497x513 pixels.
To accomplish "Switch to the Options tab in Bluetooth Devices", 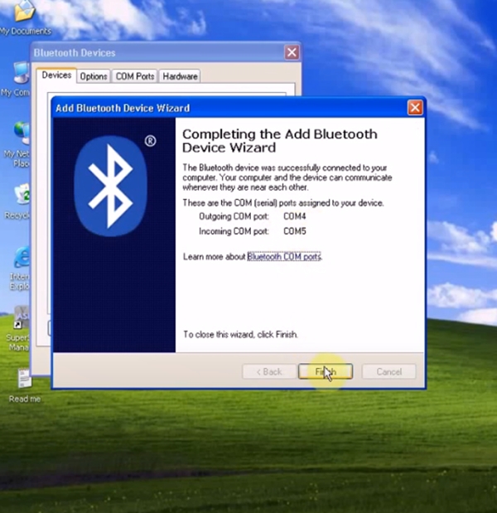I will point(94,76).
